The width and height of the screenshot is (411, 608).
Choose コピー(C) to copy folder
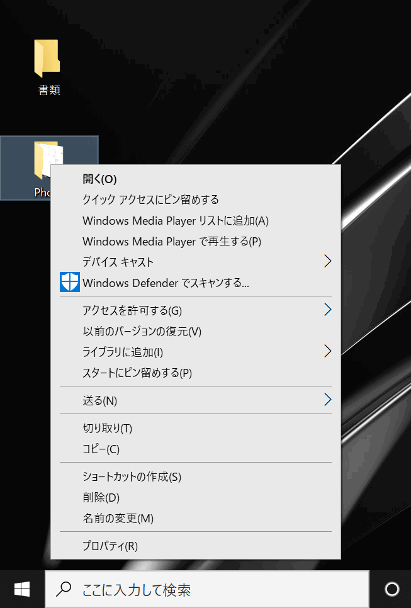tap(196, 449)
